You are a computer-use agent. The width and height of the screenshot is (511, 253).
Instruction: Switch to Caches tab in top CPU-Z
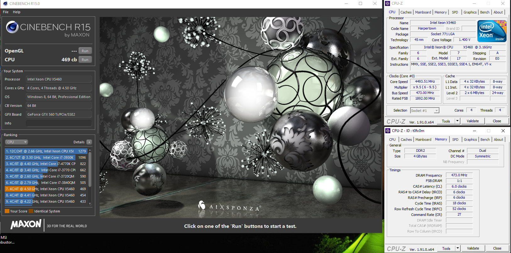[x=406, y=12]
